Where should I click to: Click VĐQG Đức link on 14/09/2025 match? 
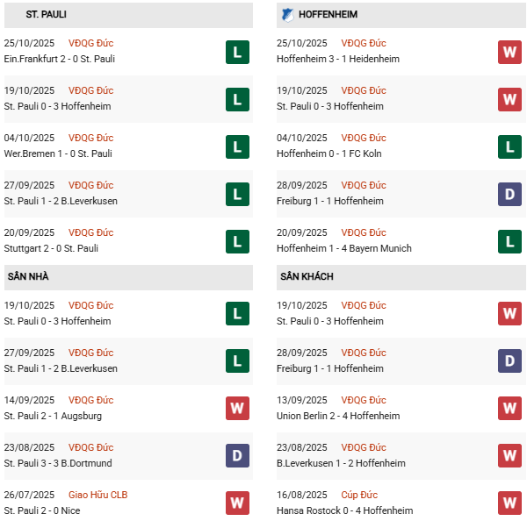90,400
